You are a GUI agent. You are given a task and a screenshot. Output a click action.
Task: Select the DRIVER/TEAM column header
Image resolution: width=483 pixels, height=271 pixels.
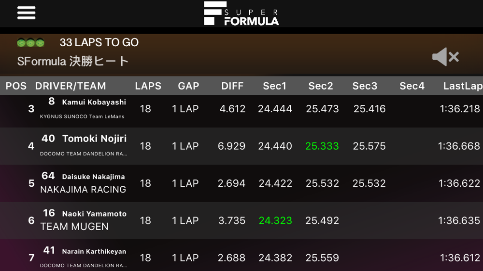pyautogui.click(x=70, y=86)
